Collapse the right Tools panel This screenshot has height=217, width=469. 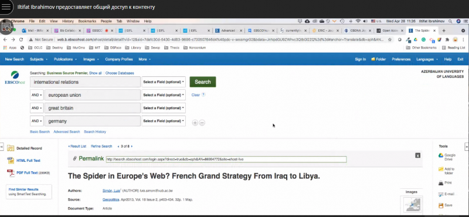(467, 147)
